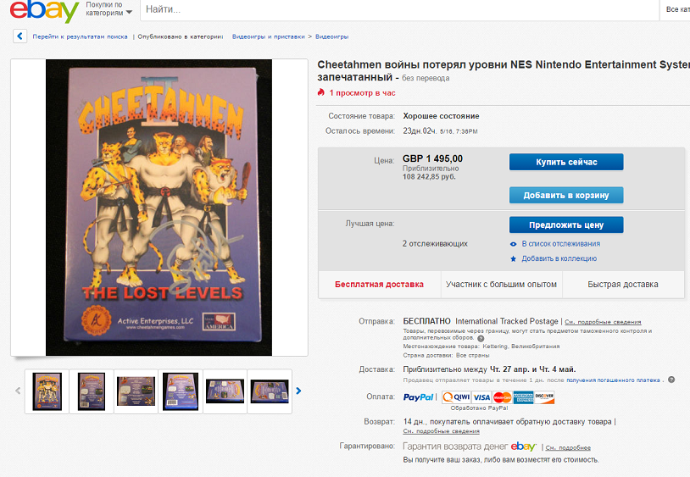690x477 pixels.
Task: Click Добавить в корзину button
Action: click(566, 195)
